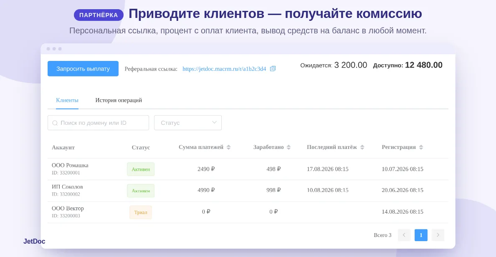Click the search magnifier icon
Screen dimensions: 496x257
[x=55, y=123]
